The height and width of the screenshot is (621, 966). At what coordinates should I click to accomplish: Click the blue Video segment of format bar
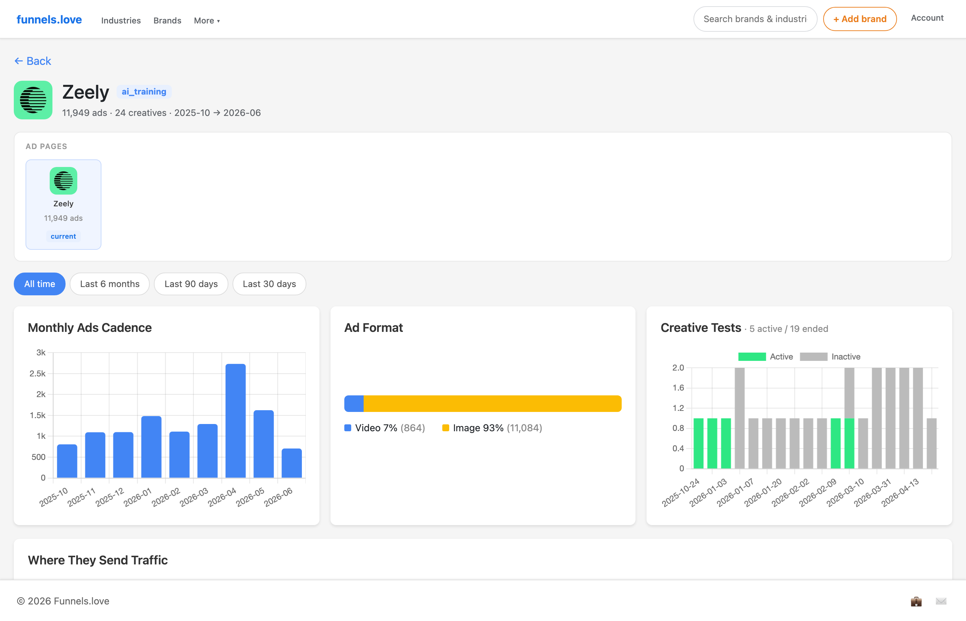[354, 404]
